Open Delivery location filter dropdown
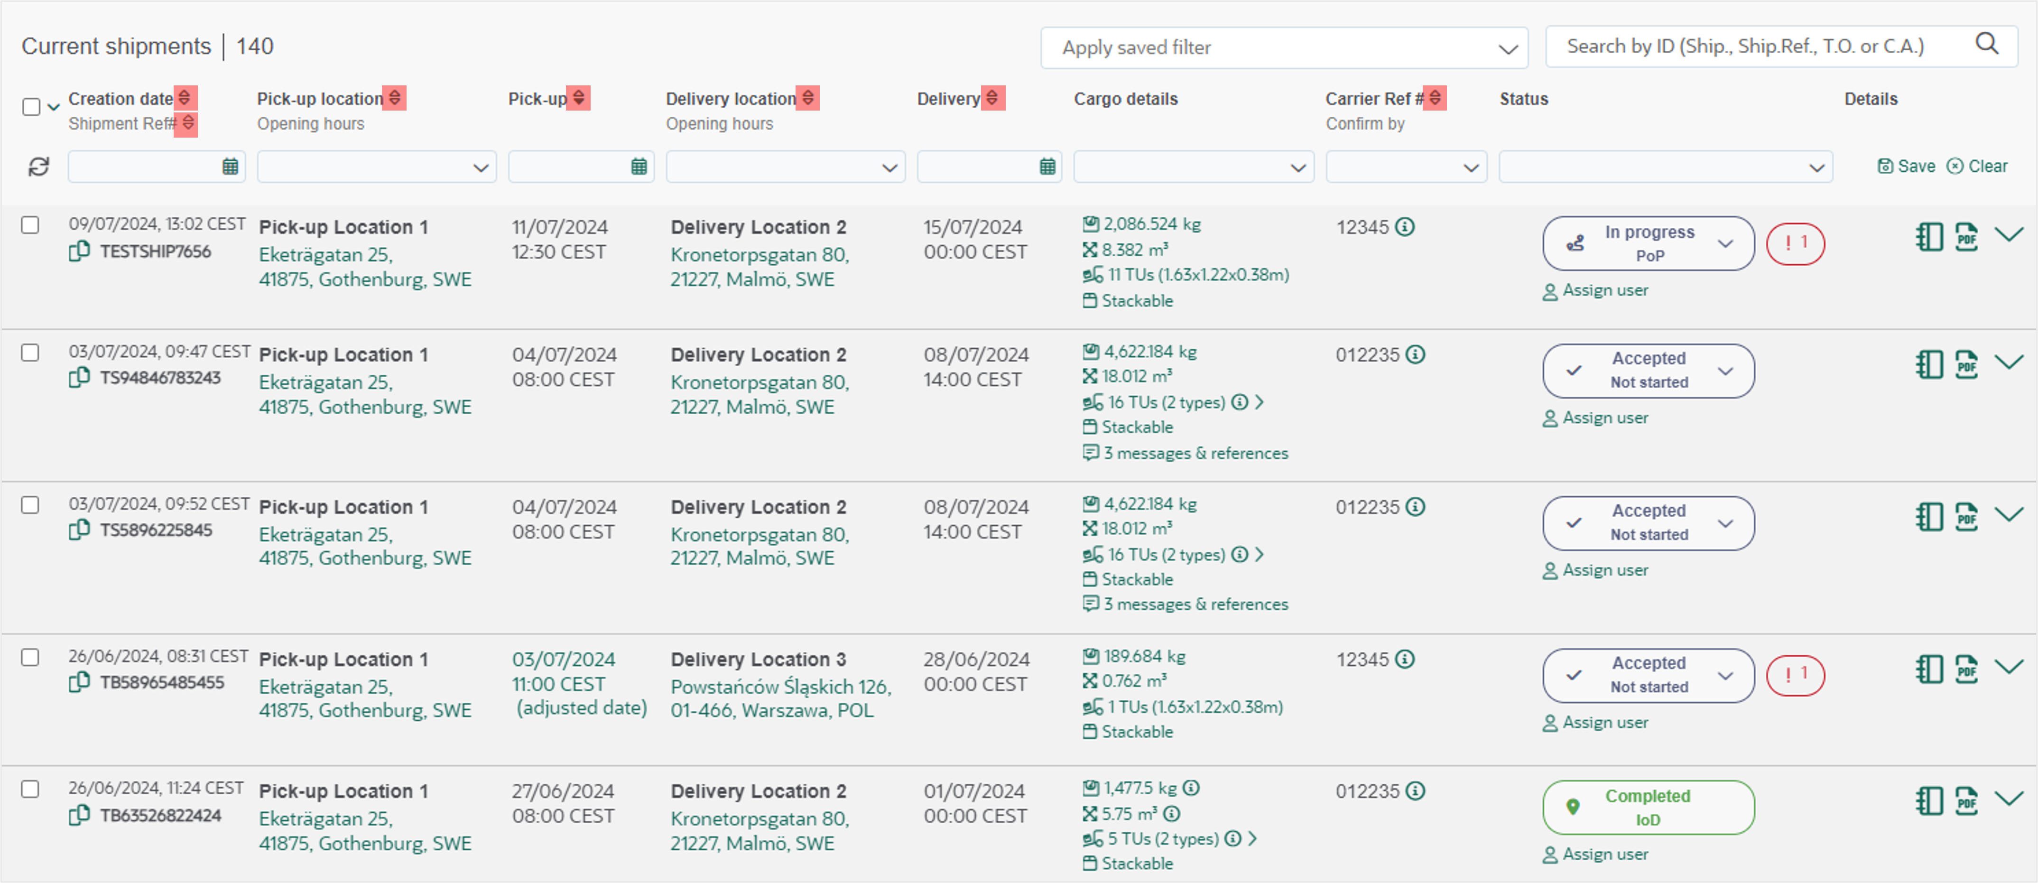2038x883 pixels. [786, 167]
